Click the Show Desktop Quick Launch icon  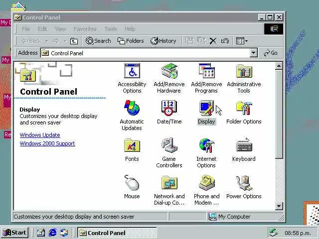pos(41,233)
